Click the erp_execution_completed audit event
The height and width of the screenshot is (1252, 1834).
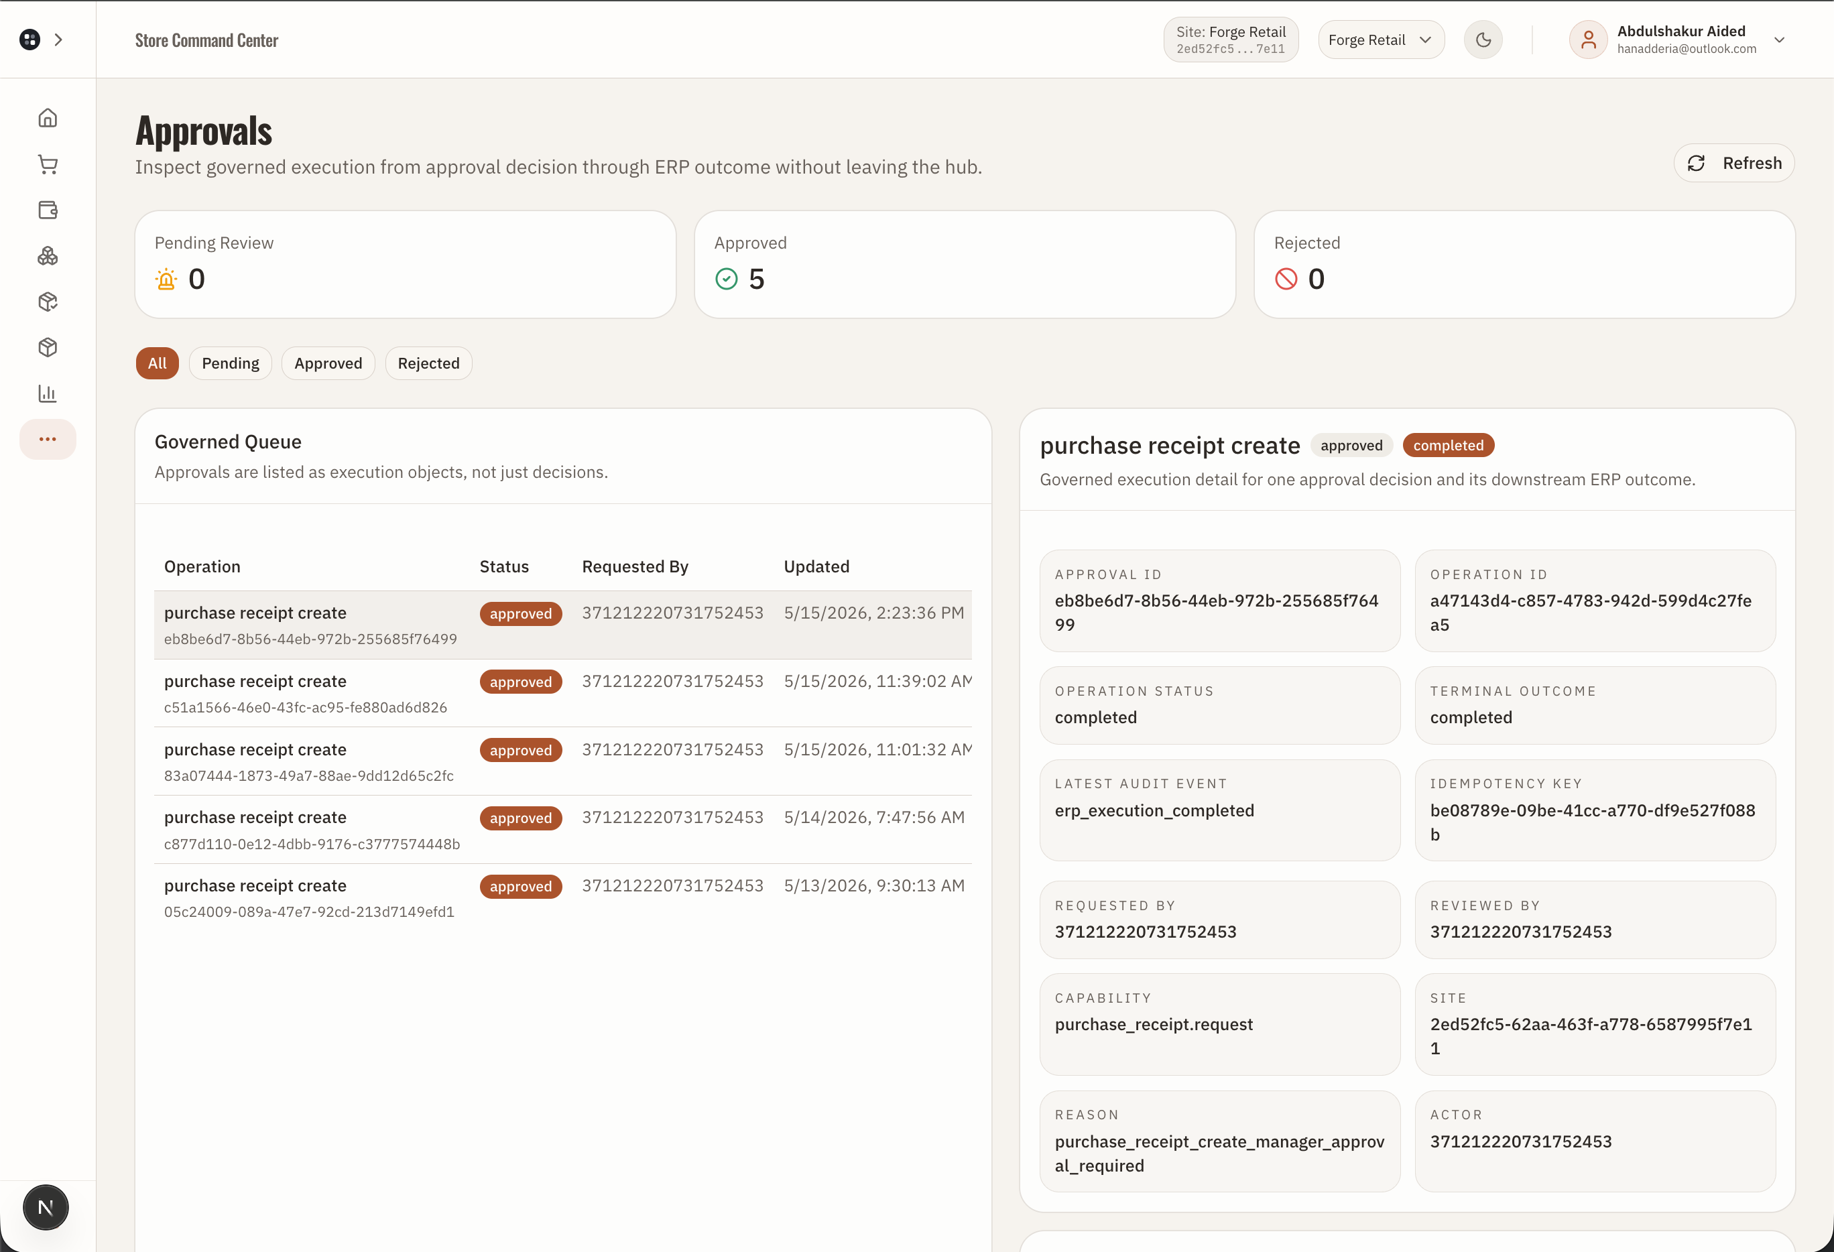coord(1154,810)
